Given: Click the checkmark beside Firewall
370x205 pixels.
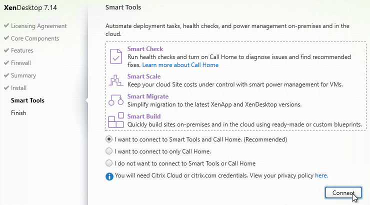Looking at the screenshot, I should (6, 63).
